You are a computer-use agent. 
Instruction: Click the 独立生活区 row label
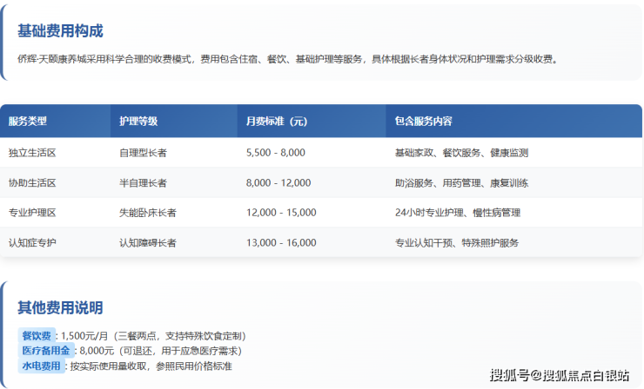32,153
